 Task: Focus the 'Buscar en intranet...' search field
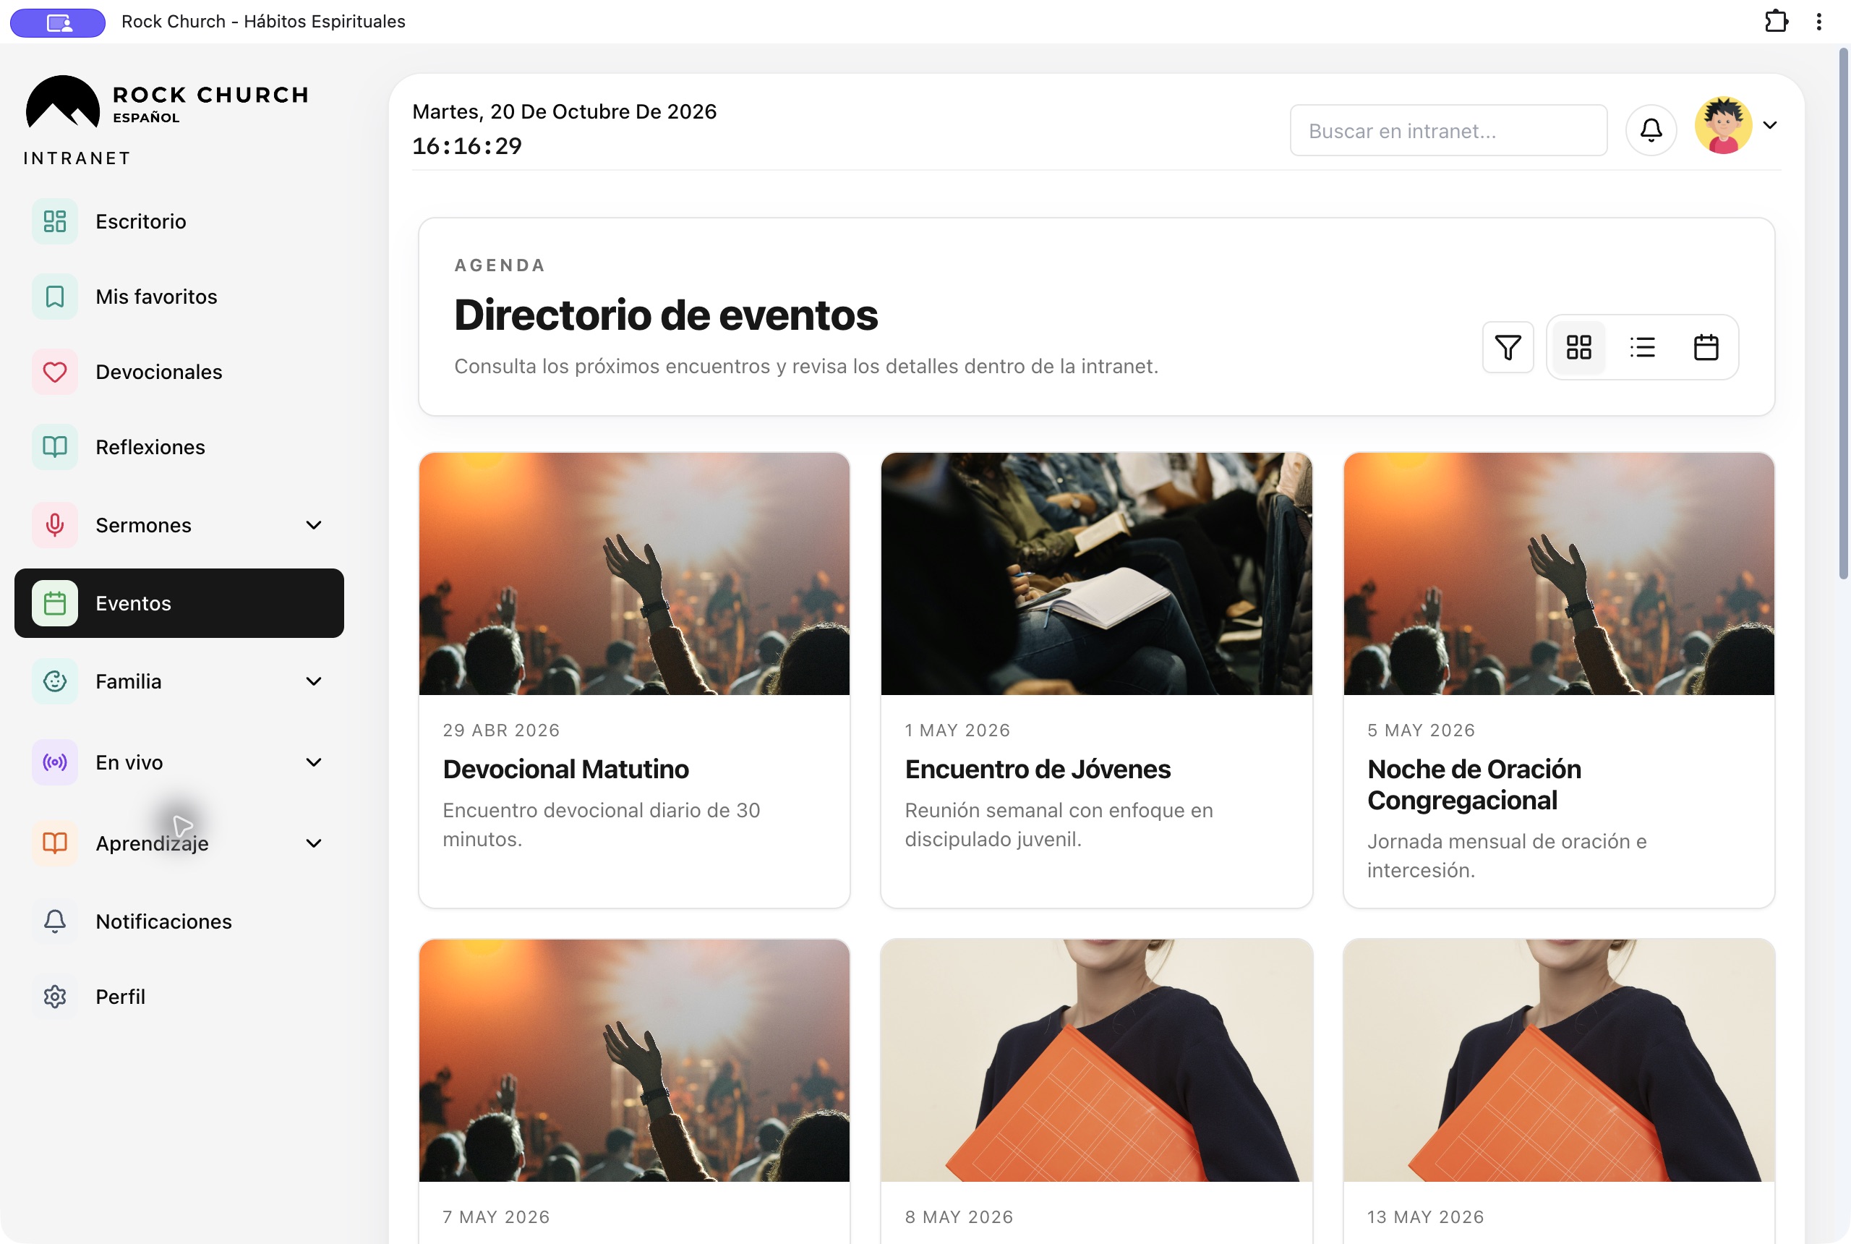click(1448, 130)
